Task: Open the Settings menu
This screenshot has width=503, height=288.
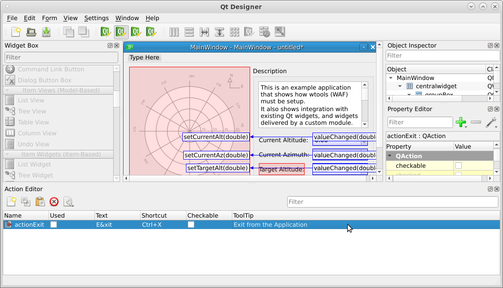Action: pos(96,18)
